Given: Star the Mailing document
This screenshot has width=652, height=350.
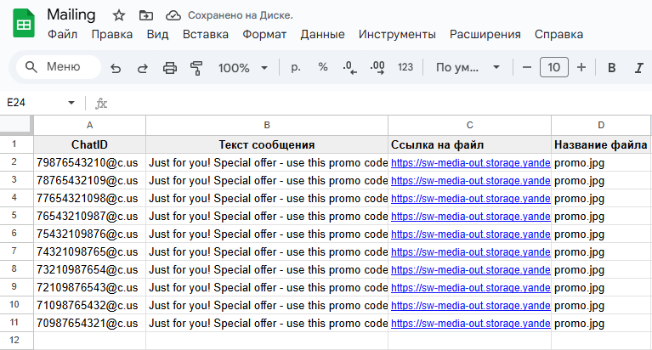Looking at the screenshot, I should [119, 15].
